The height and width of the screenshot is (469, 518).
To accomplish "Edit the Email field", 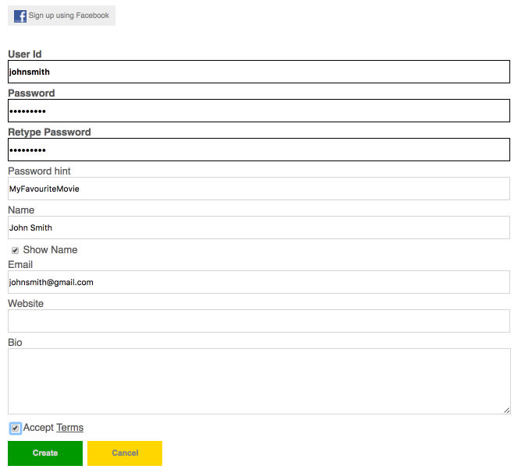I will pyautogui.click(x=259, y=282).
